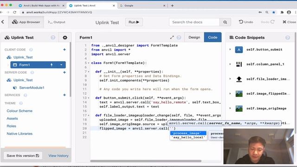
Task: Open the browser extensions puzzle icon
Action: click(x=282, y=13)
